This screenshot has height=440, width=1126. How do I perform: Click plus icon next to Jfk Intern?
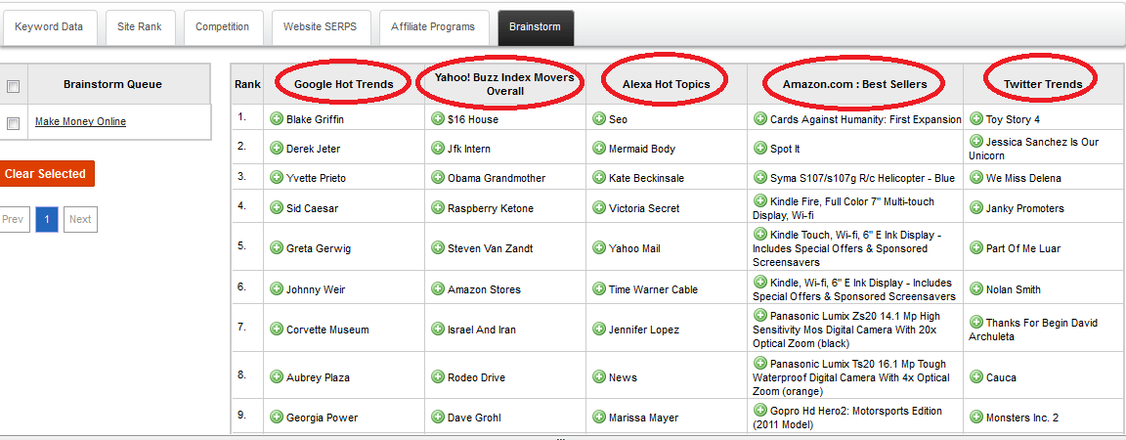click(x=437, y=148)
